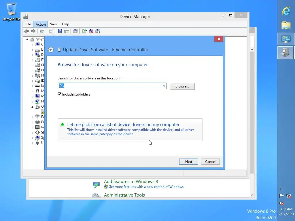
Task: Click Scan for hardware changes toolbar icon
Action: point(75,31)
